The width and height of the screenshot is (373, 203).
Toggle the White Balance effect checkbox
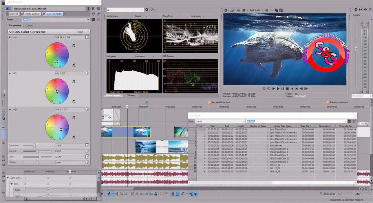(23, 14)
